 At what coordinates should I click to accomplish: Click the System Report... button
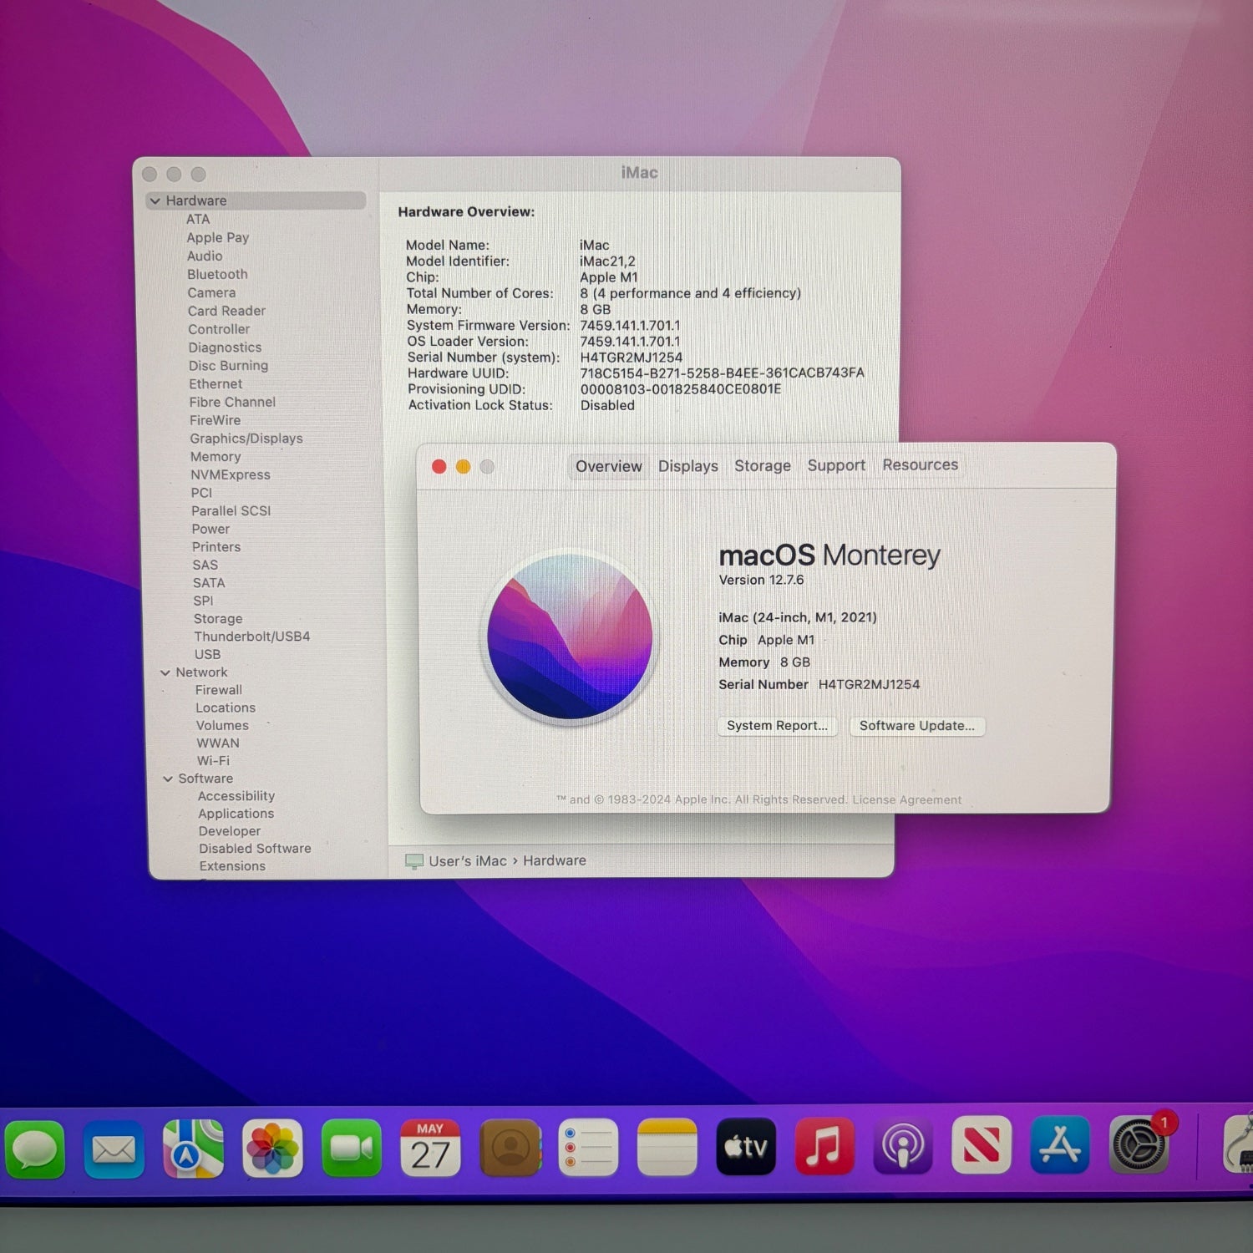pyautogui.click(x=777, y=726)
